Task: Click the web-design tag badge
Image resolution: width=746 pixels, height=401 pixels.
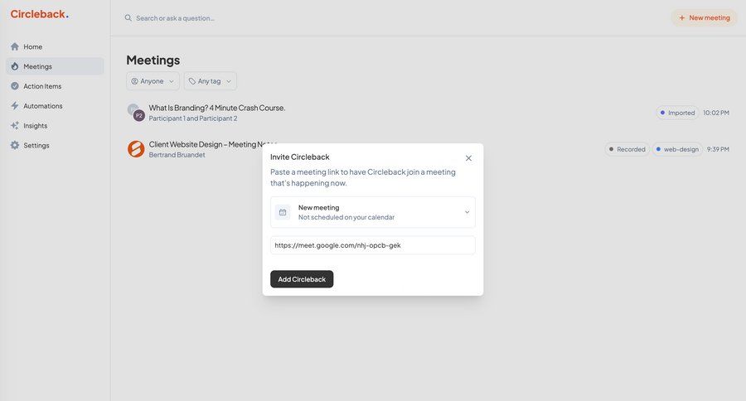Action: [x=677, y=149]
